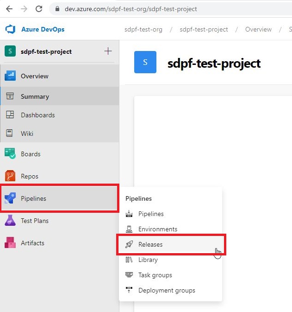Click the plus icon beside project name
Image resolution: width=292 pixels, height=312 pixels.
coord(108,51)
